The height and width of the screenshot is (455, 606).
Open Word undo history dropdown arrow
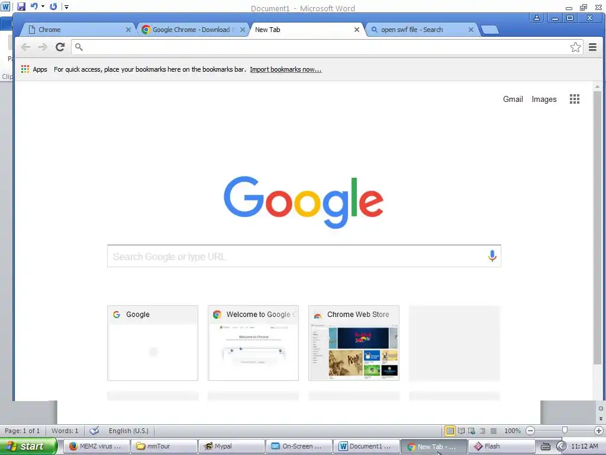click(x=43, y=6)
